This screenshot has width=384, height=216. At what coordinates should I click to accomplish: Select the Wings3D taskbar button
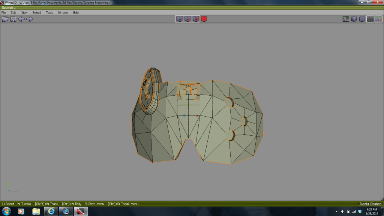point(81,211)
